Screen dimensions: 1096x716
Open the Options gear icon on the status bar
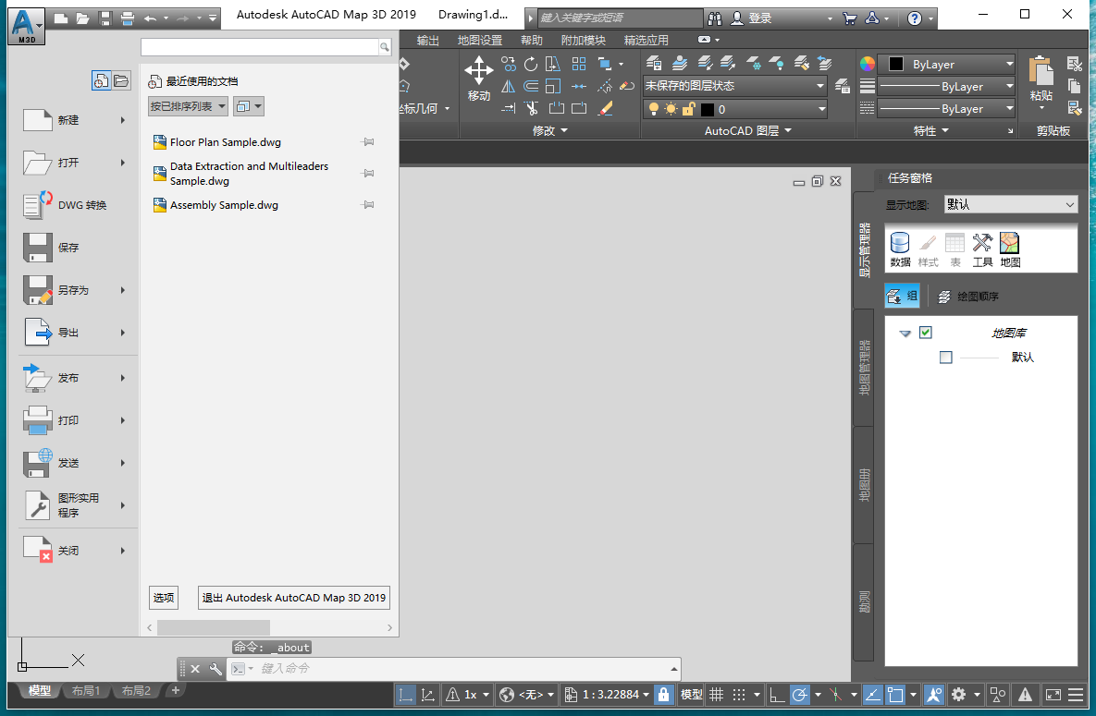click(x=957, y=694)
